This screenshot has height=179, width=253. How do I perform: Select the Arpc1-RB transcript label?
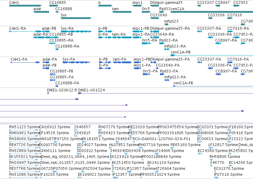[141, 28]
